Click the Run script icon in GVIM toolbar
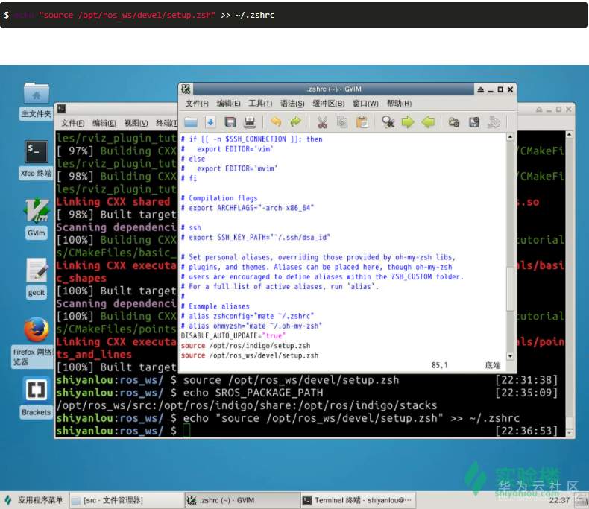The image size is (589, 509). click(x=494, y=122)
